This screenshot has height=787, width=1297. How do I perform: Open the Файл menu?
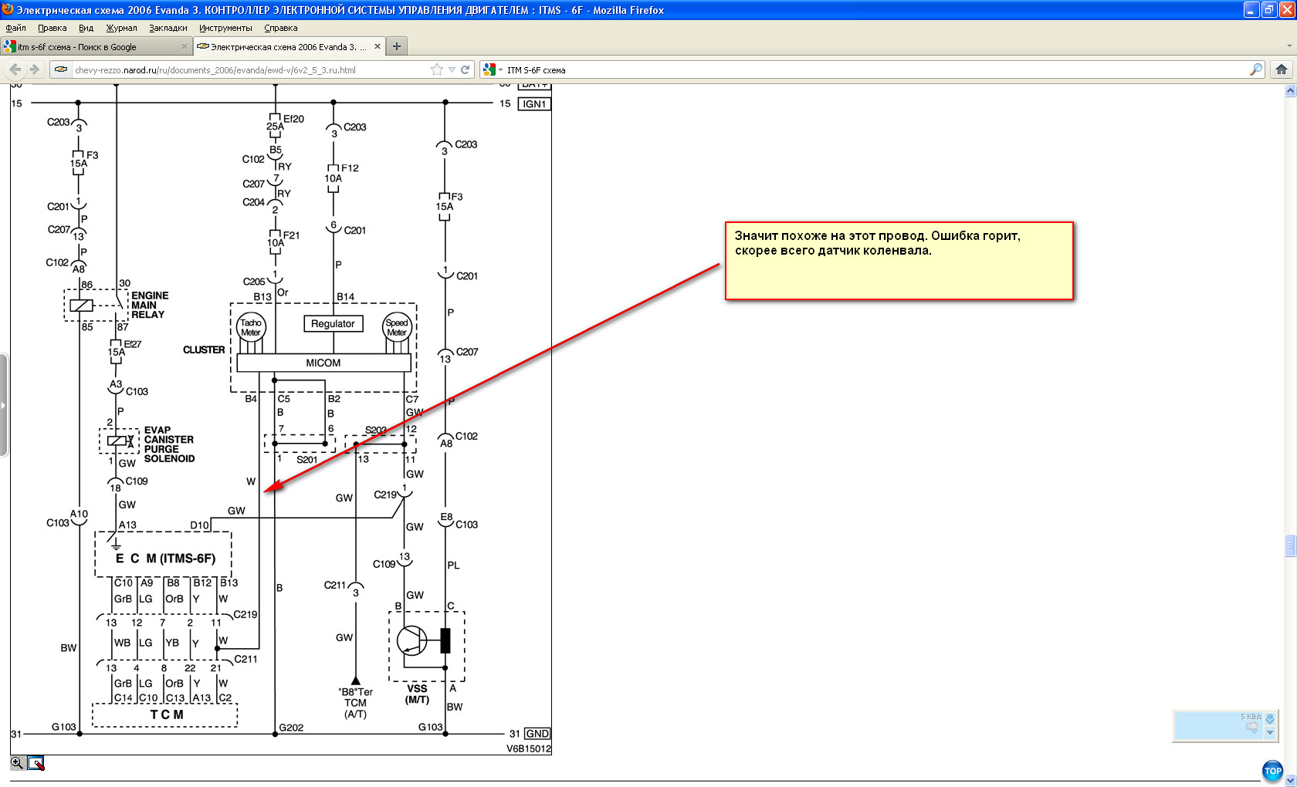(16, 28)
